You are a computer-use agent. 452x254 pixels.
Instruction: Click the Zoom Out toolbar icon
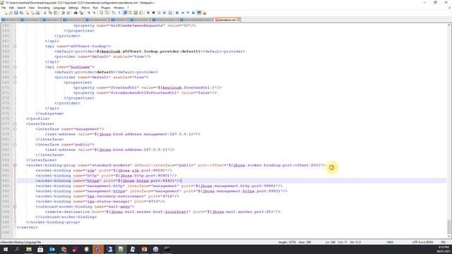coord(94,13)
